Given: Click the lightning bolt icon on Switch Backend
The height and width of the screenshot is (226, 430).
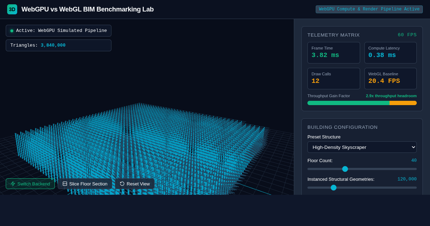Looking at the screenshot, I should click(x=13, y=184).
